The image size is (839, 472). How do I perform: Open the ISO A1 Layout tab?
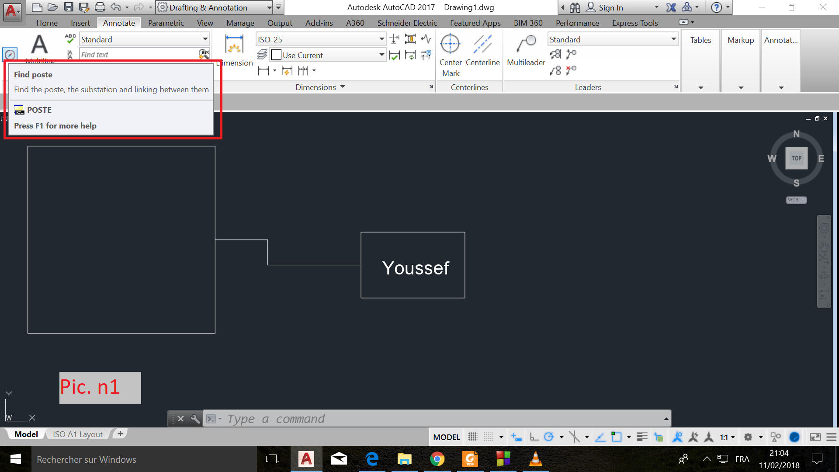[78, 434]
